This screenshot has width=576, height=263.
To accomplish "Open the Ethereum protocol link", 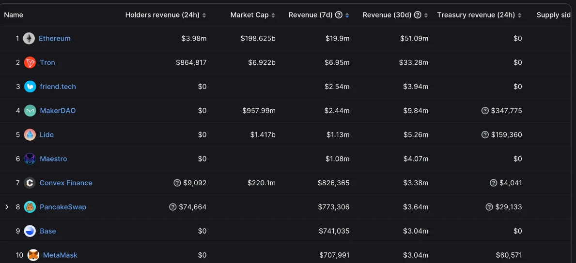I will (x=55, y=38).
